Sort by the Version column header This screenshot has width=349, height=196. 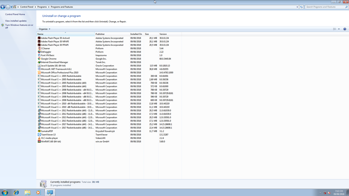click(x=170, y=34)
